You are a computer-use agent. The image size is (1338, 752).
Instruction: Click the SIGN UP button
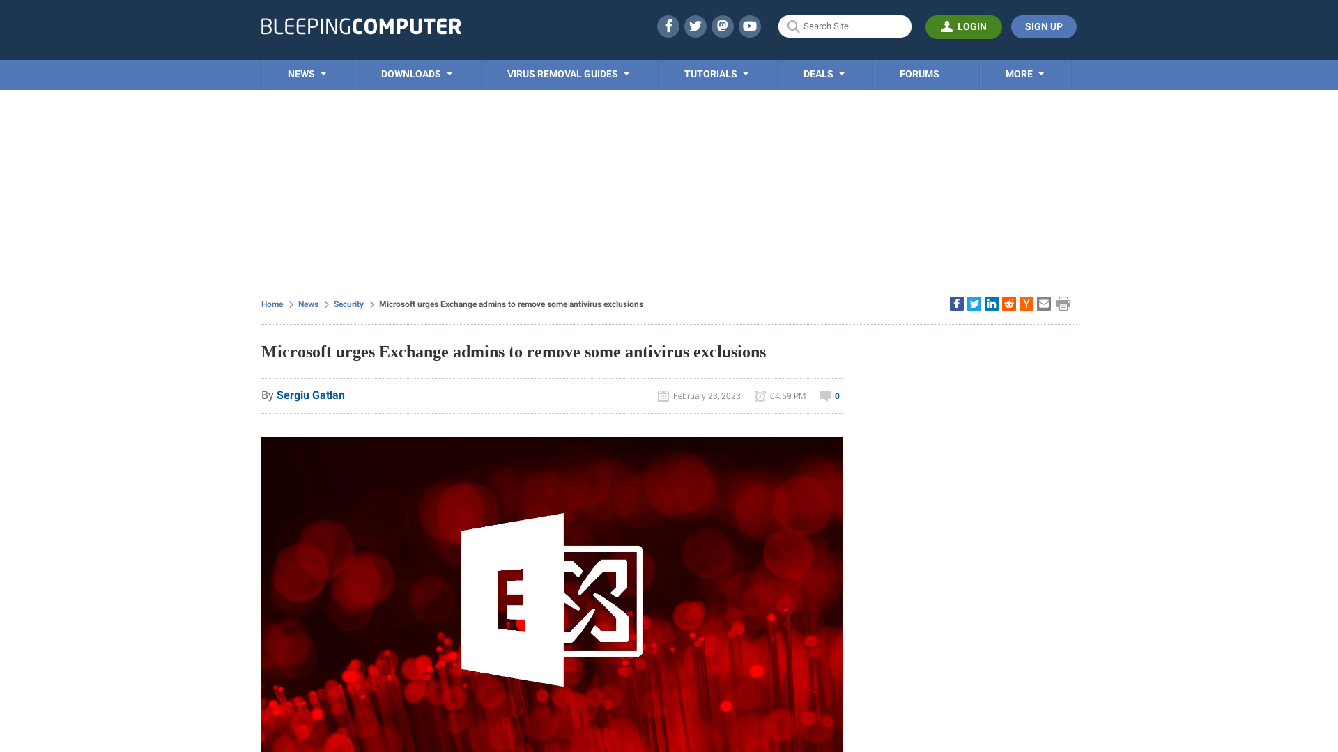tap(1043, 26)
